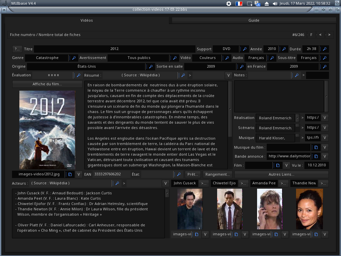Click the magnifier icon beside Acteurs source
Image resolution: width=341 pixels, height=256 pixels.
[x=117, y=183]
